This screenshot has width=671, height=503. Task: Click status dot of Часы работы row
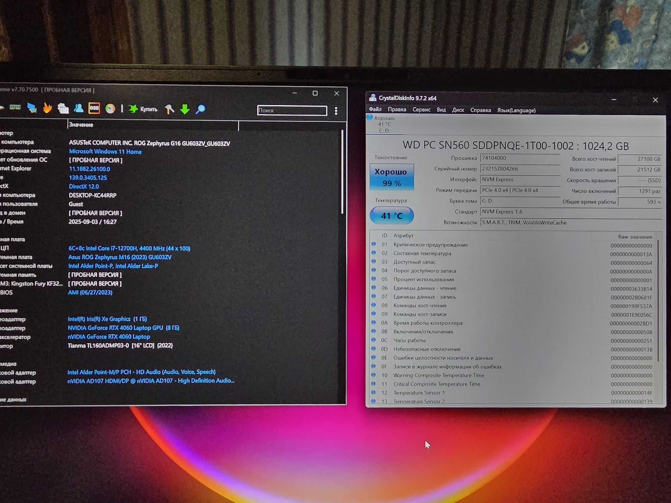pyautogui.click(x=373, y=340)
